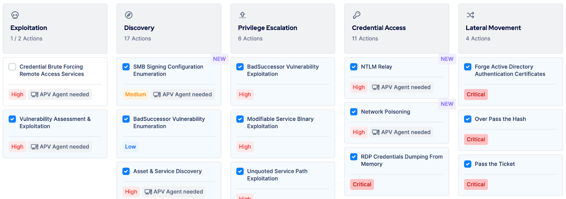Select the Lateral Movement category header

[493, 28]
